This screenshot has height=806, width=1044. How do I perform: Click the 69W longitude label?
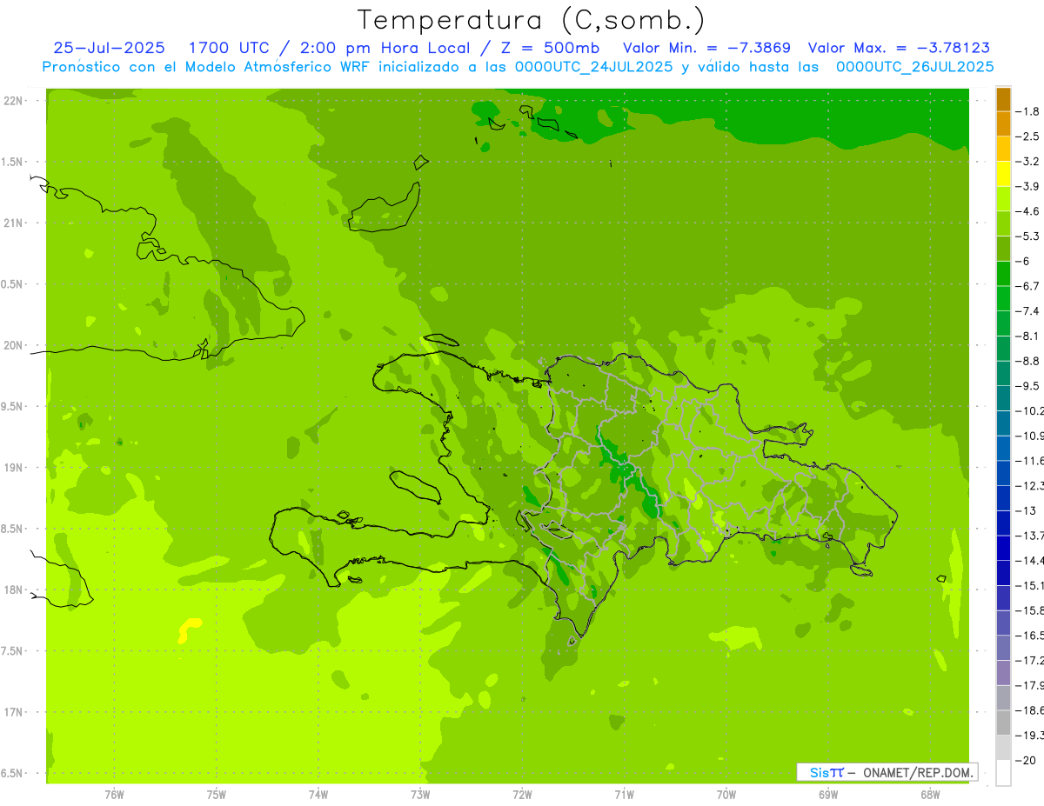(828, 795)
